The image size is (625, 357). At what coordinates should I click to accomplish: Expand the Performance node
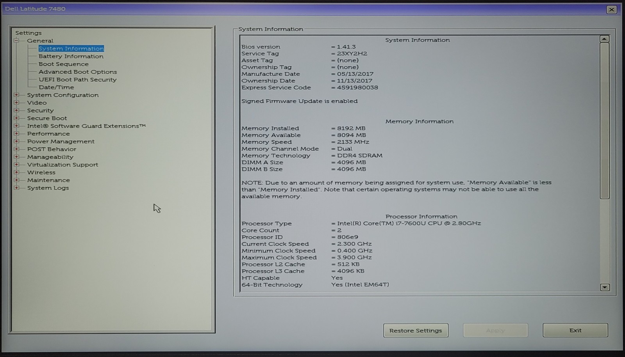click(16, 133)
